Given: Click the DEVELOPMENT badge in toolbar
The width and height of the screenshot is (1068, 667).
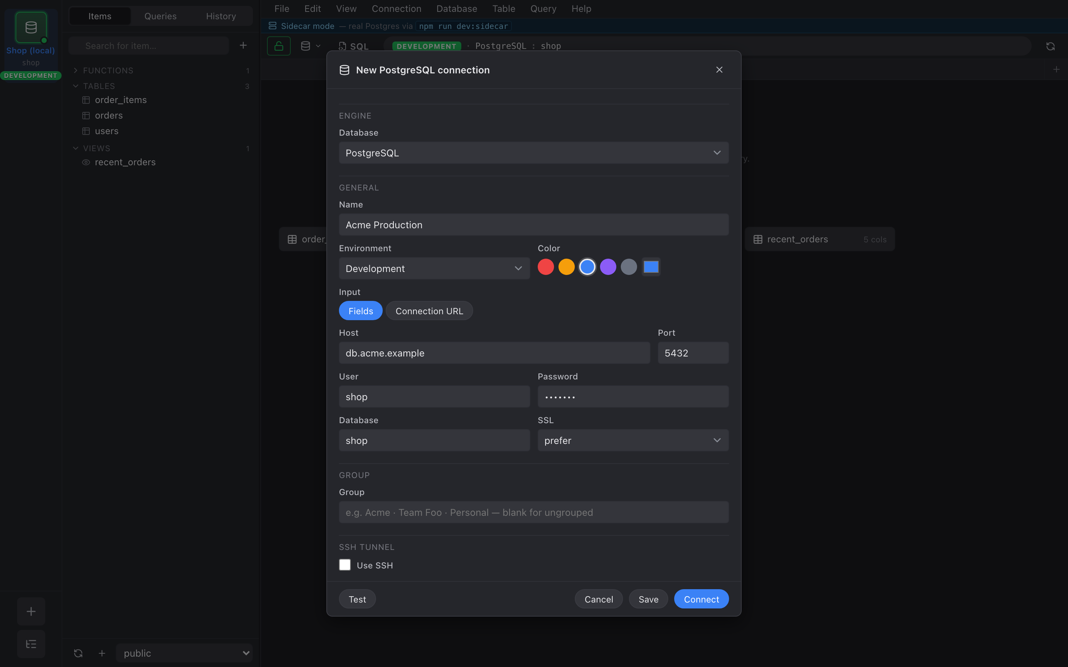Looking at the screenshot, I should [x=426, y=46].
